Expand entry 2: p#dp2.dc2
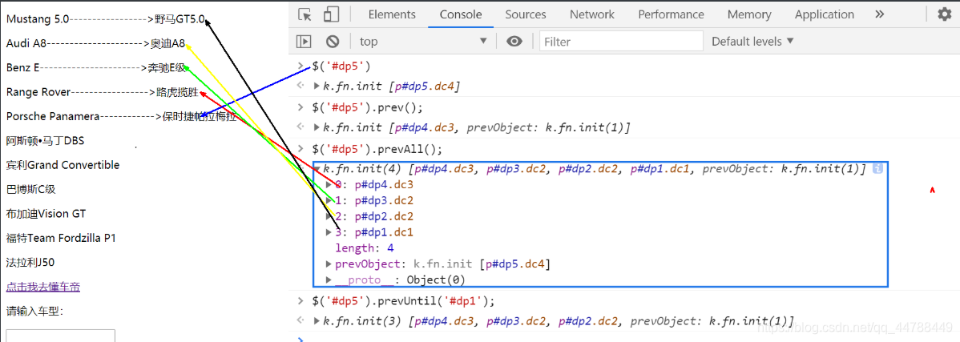This screenshot has height=342, width=960. pyautogui.click(x=329, y=216)
